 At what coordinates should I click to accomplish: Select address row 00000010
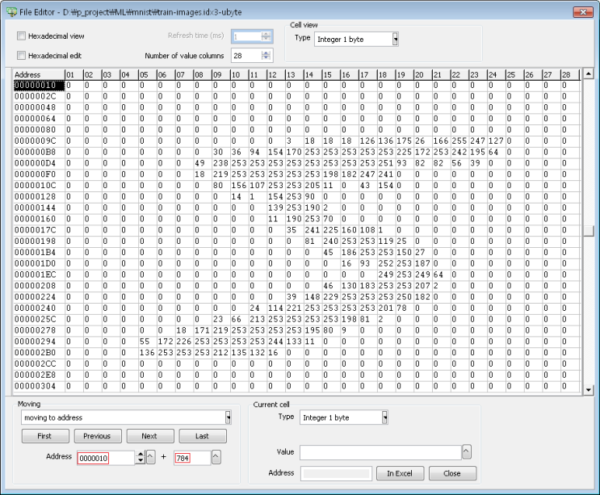pos(39,85)
